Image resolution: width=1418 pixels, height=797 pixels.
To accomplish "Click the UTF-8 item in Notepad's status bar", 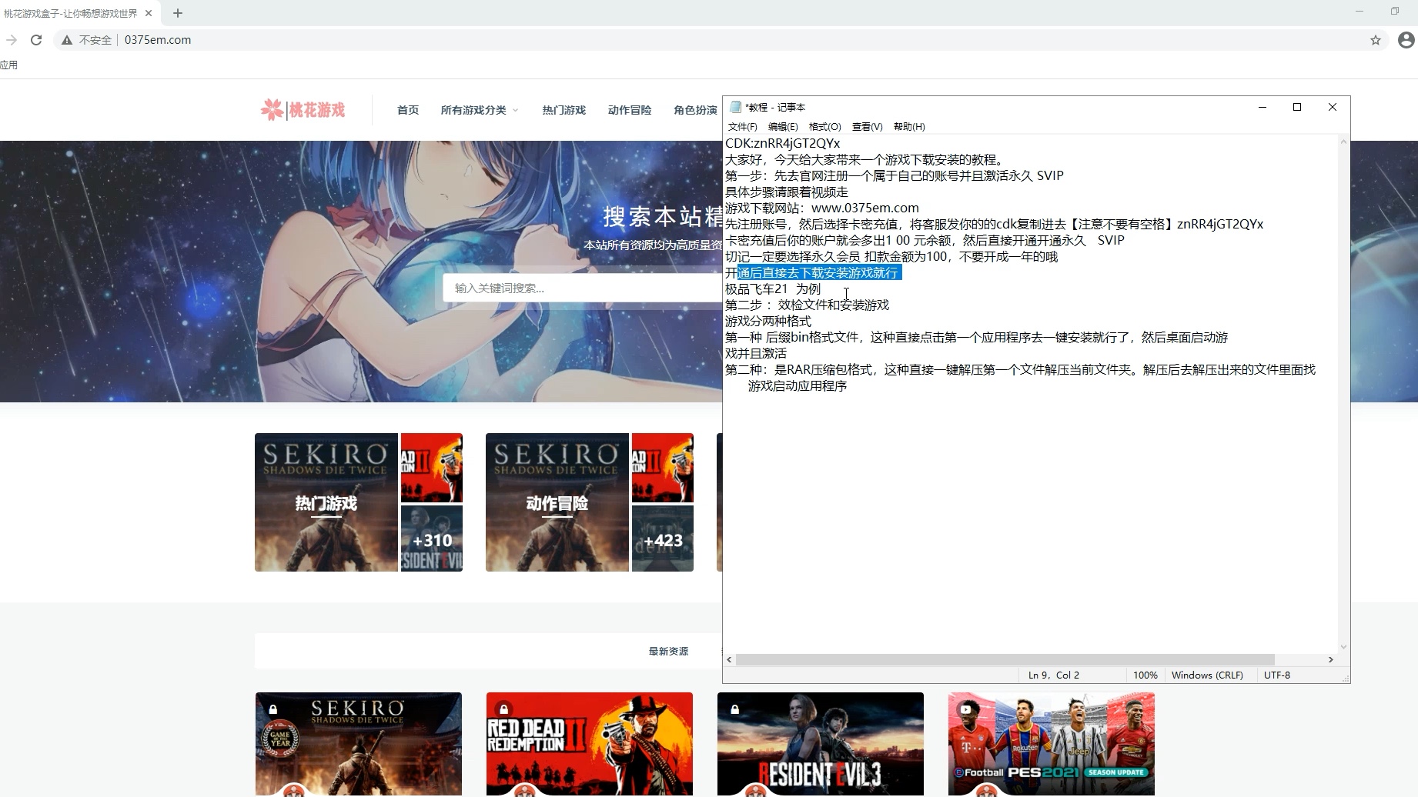I will point(1277,675).
